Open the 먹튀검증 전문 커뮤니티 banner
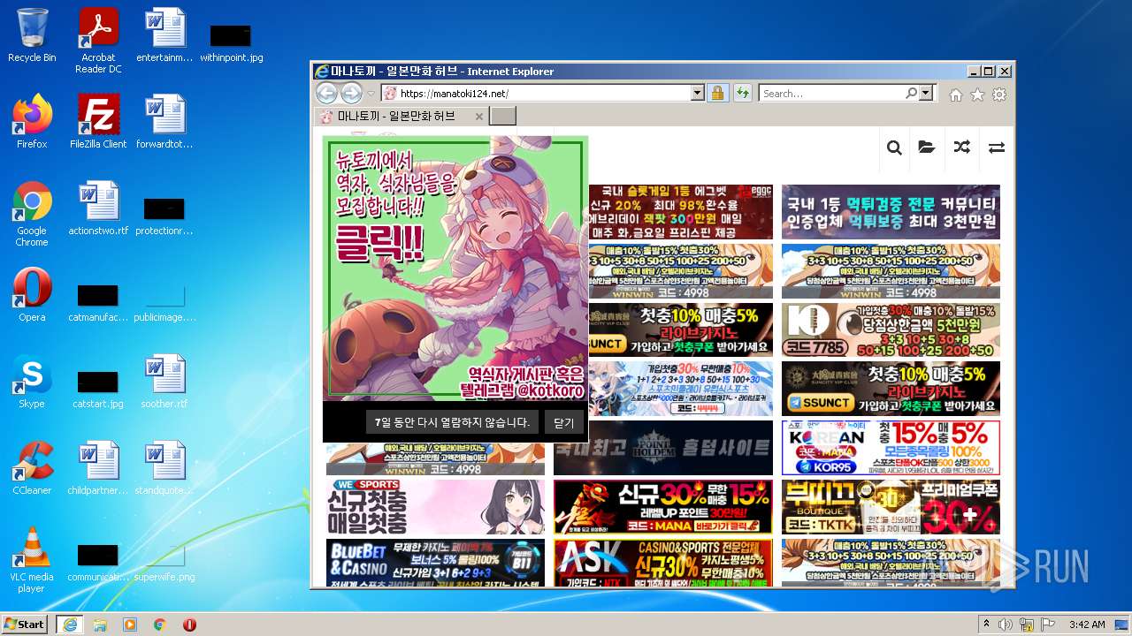This screenshot has width=1132, height=636. 891,212
